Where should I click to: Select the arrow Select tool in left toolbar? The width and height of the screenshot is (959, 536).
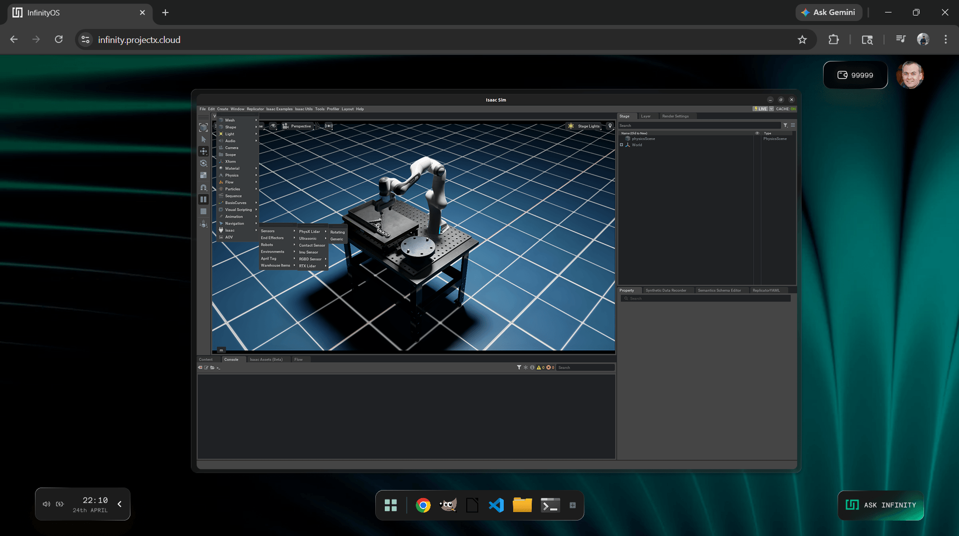203,139
